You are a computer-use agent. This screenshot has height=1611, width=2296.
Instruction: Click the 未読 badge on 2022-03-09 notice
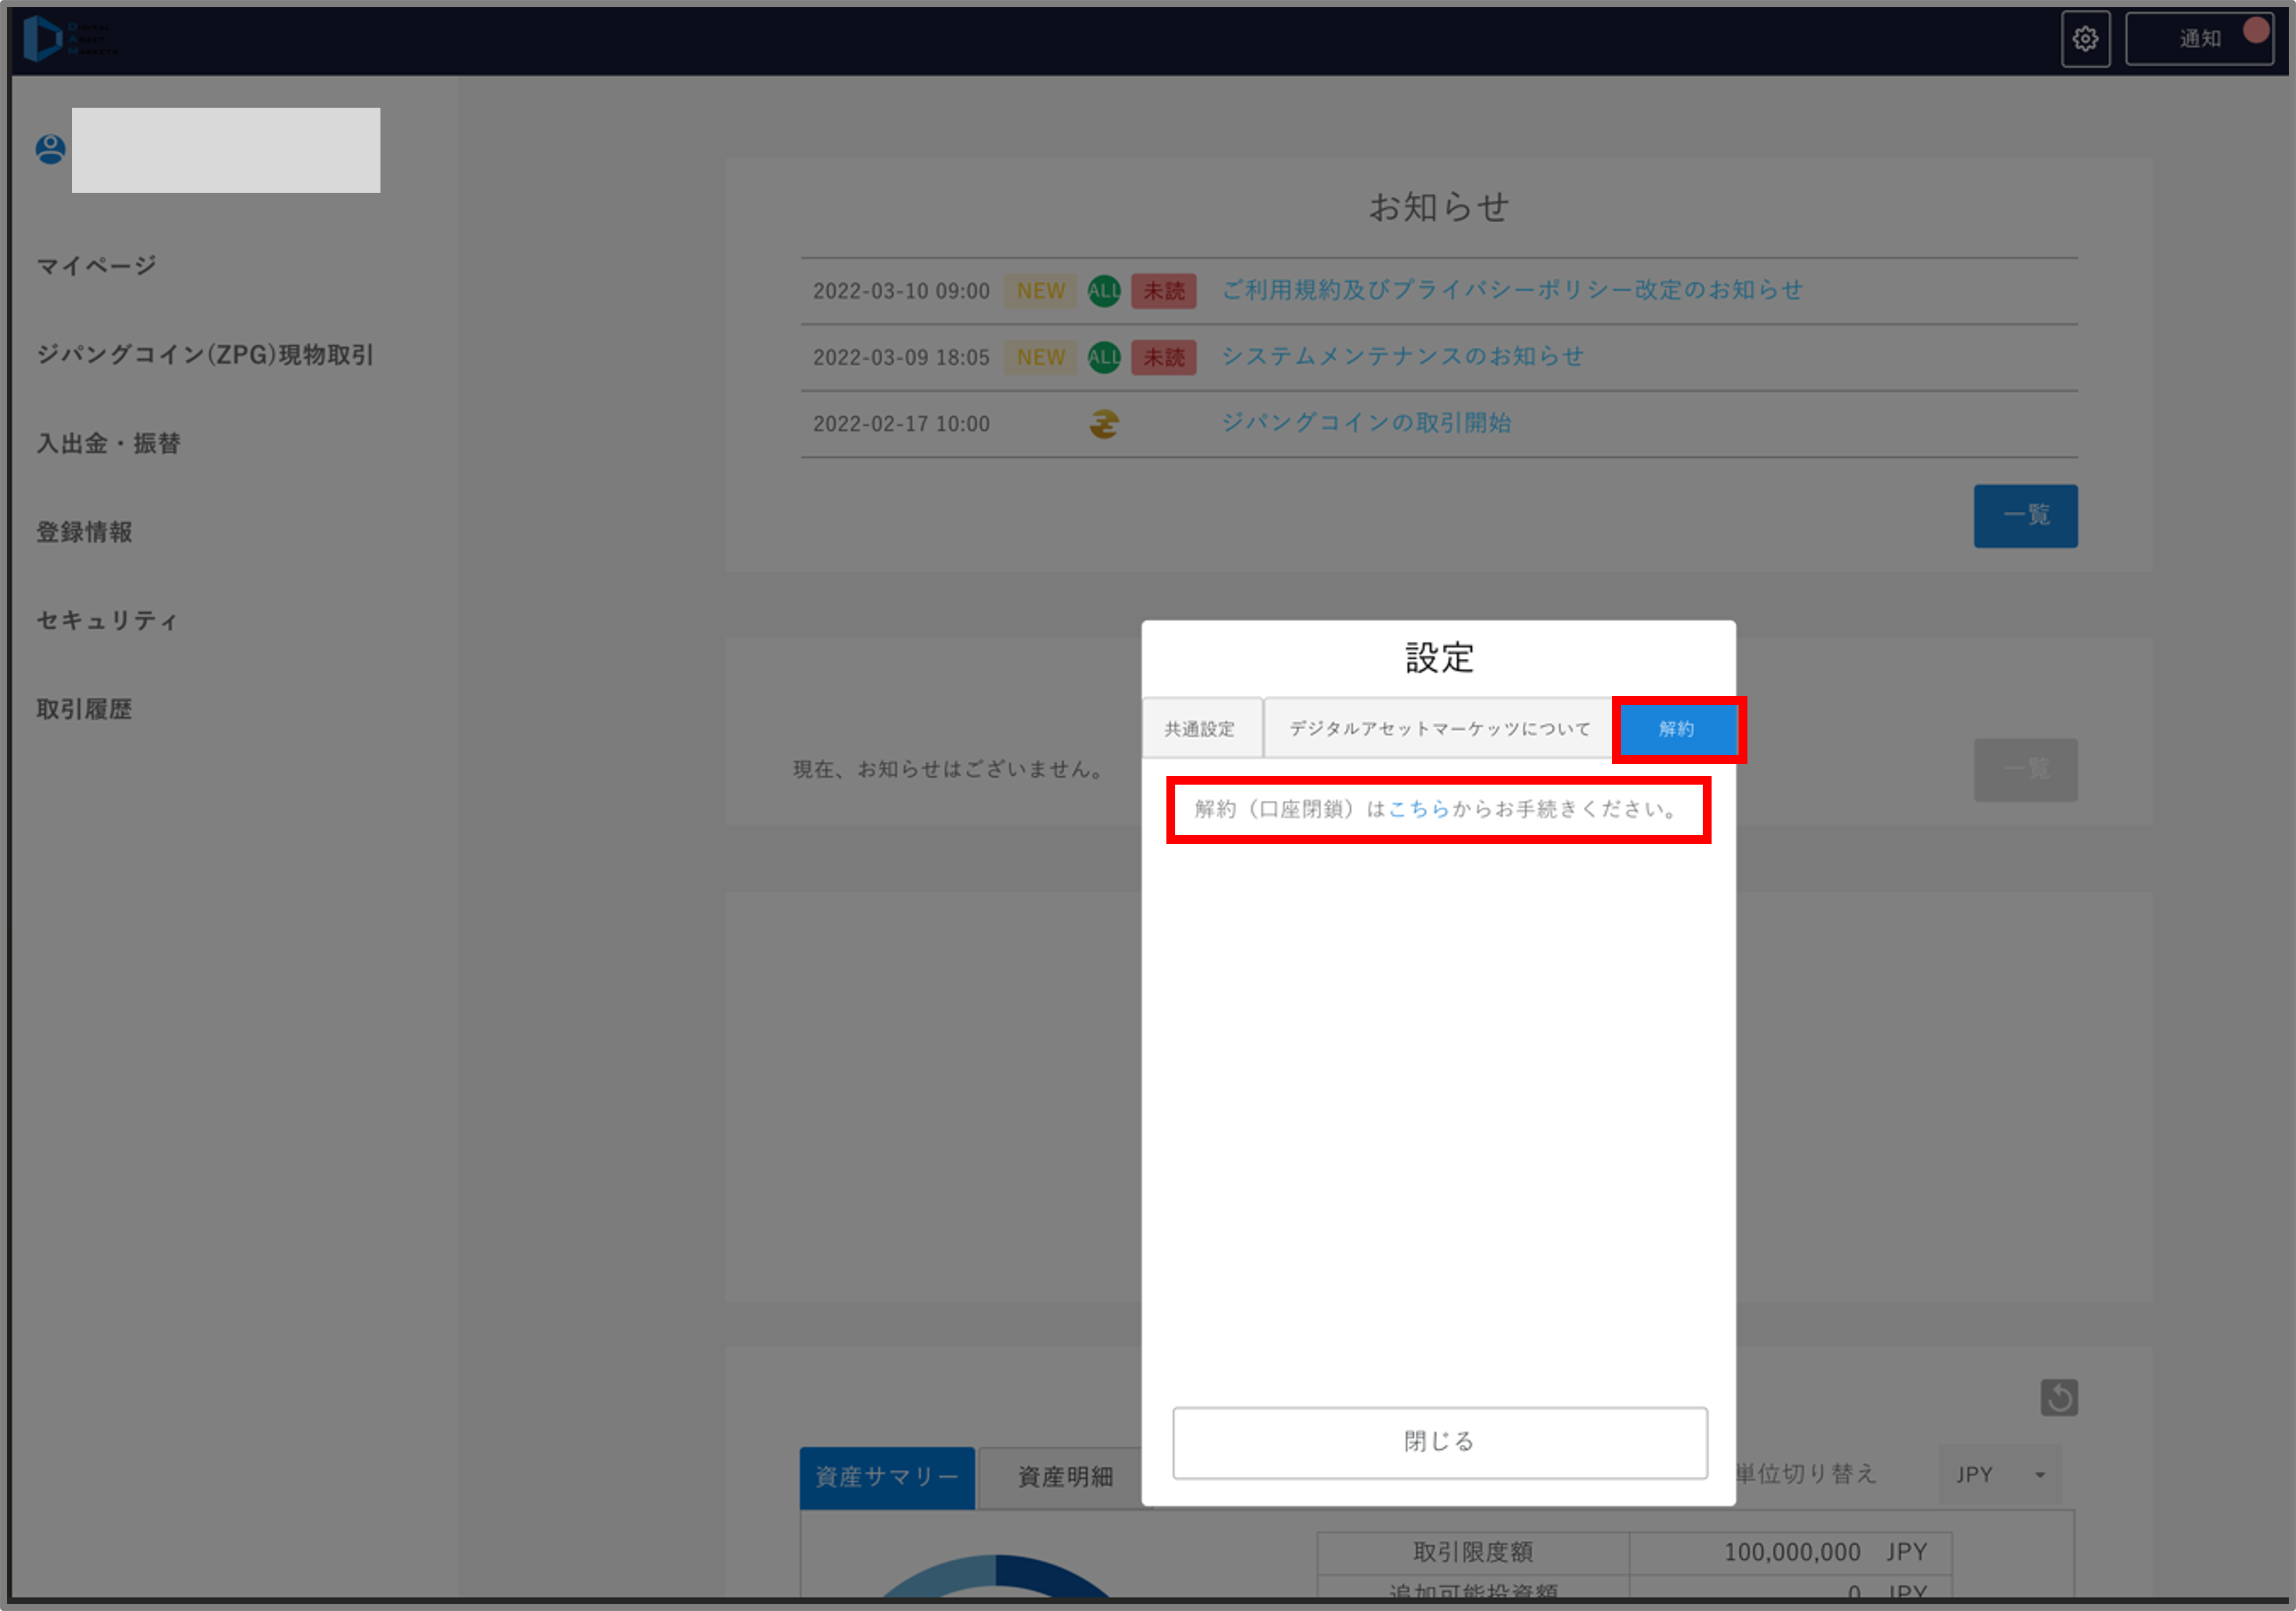tap(1164, 357)
